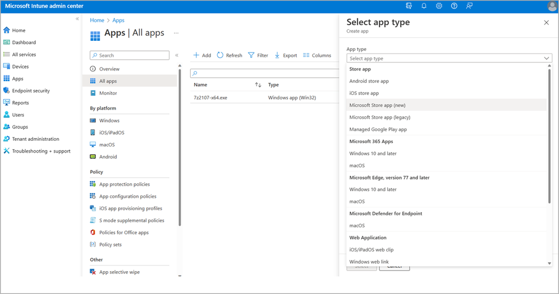This screenshot has width=559, height=294.
Task: Click the Type column header
Action: pyautogui.click(x=274, y=85)
